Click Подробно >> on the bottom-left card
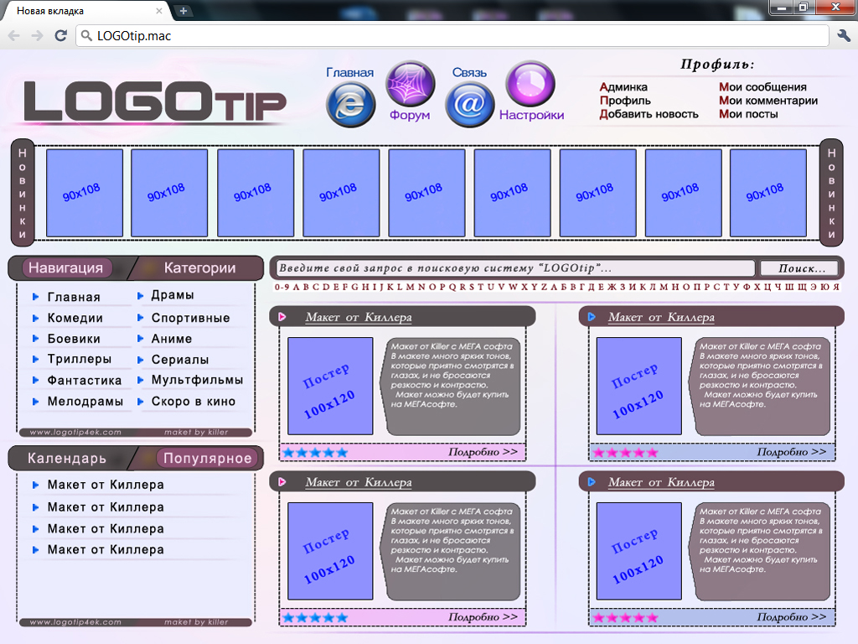Viewport: 858px width, 644px height. (483, 616)
